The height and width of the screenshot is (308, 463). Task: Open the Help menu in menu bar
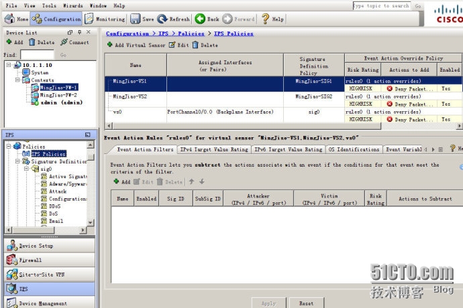[x=119, y=5]
